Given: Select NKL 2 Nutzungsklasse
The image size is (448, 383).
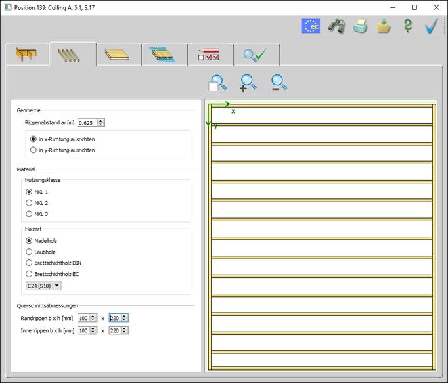Looking at the screenshot, I should [29, 202].
